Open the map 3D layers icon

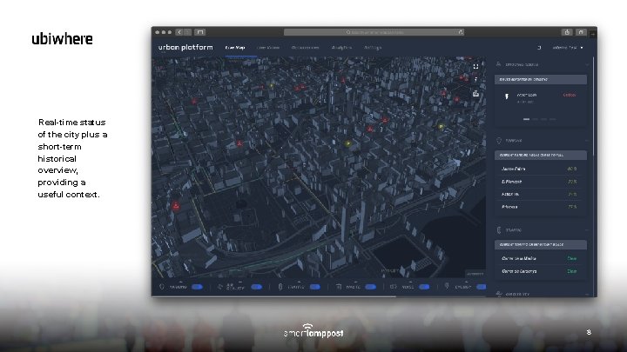(475, 93)
